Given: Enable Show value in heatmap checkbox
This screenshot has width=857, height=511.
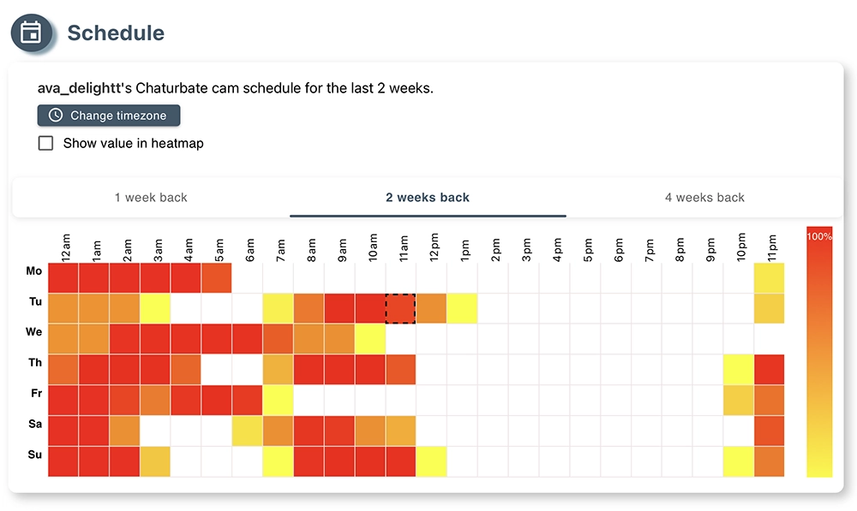Looking at the screenshot, I should click(x=46, y=144).
